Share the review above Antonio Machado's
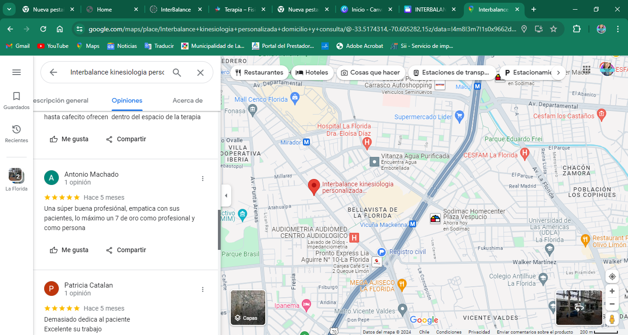The image size is (628, 335). point(126,139)
